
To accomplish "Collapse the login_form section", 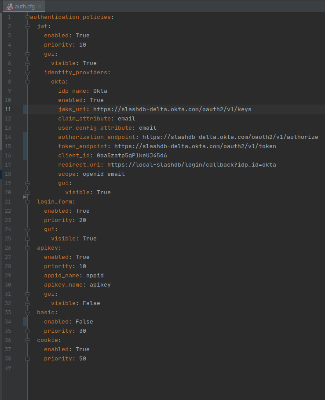I will (x=27, y=202).
